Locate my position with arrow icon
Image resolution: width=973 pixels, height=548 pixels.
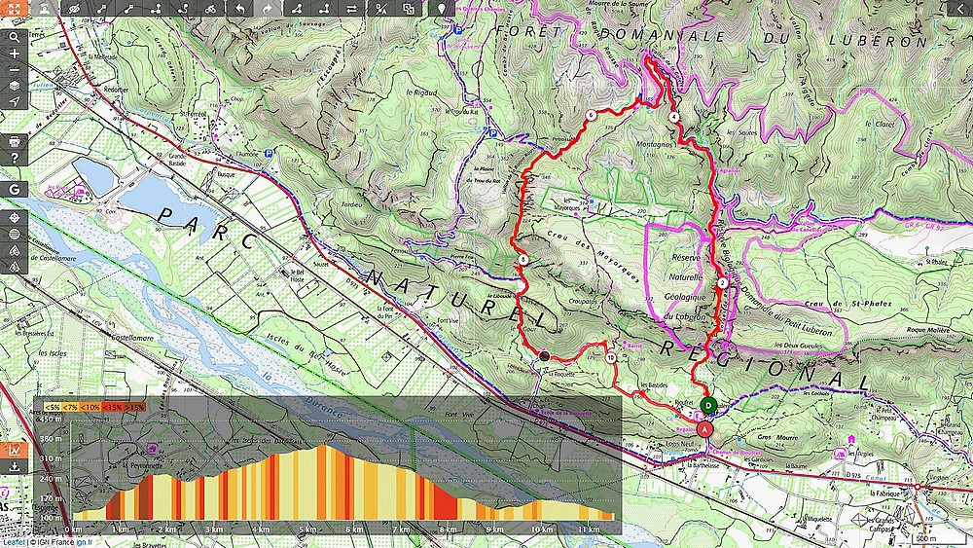click(x=14, y=102)
